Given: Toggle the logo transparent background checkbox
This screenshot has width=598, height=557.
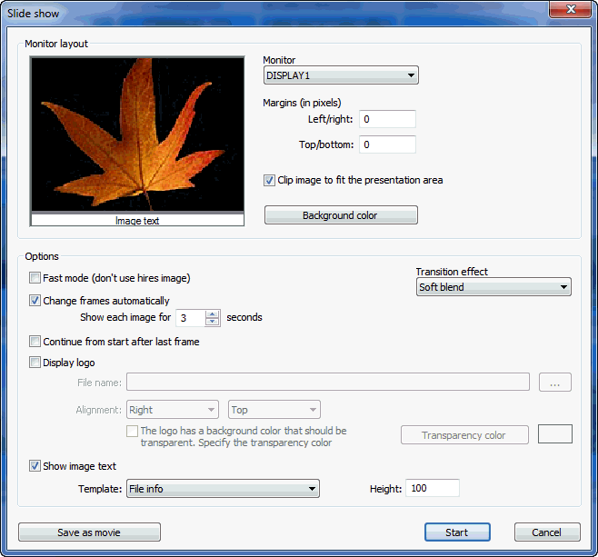Looking at the screenshot, I should click(133, 432).
